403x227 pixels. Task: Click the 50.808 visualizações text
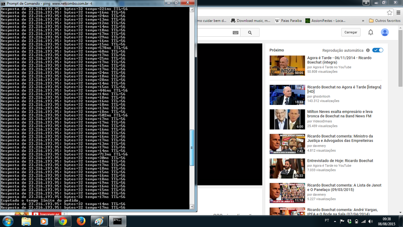point(322,72)
